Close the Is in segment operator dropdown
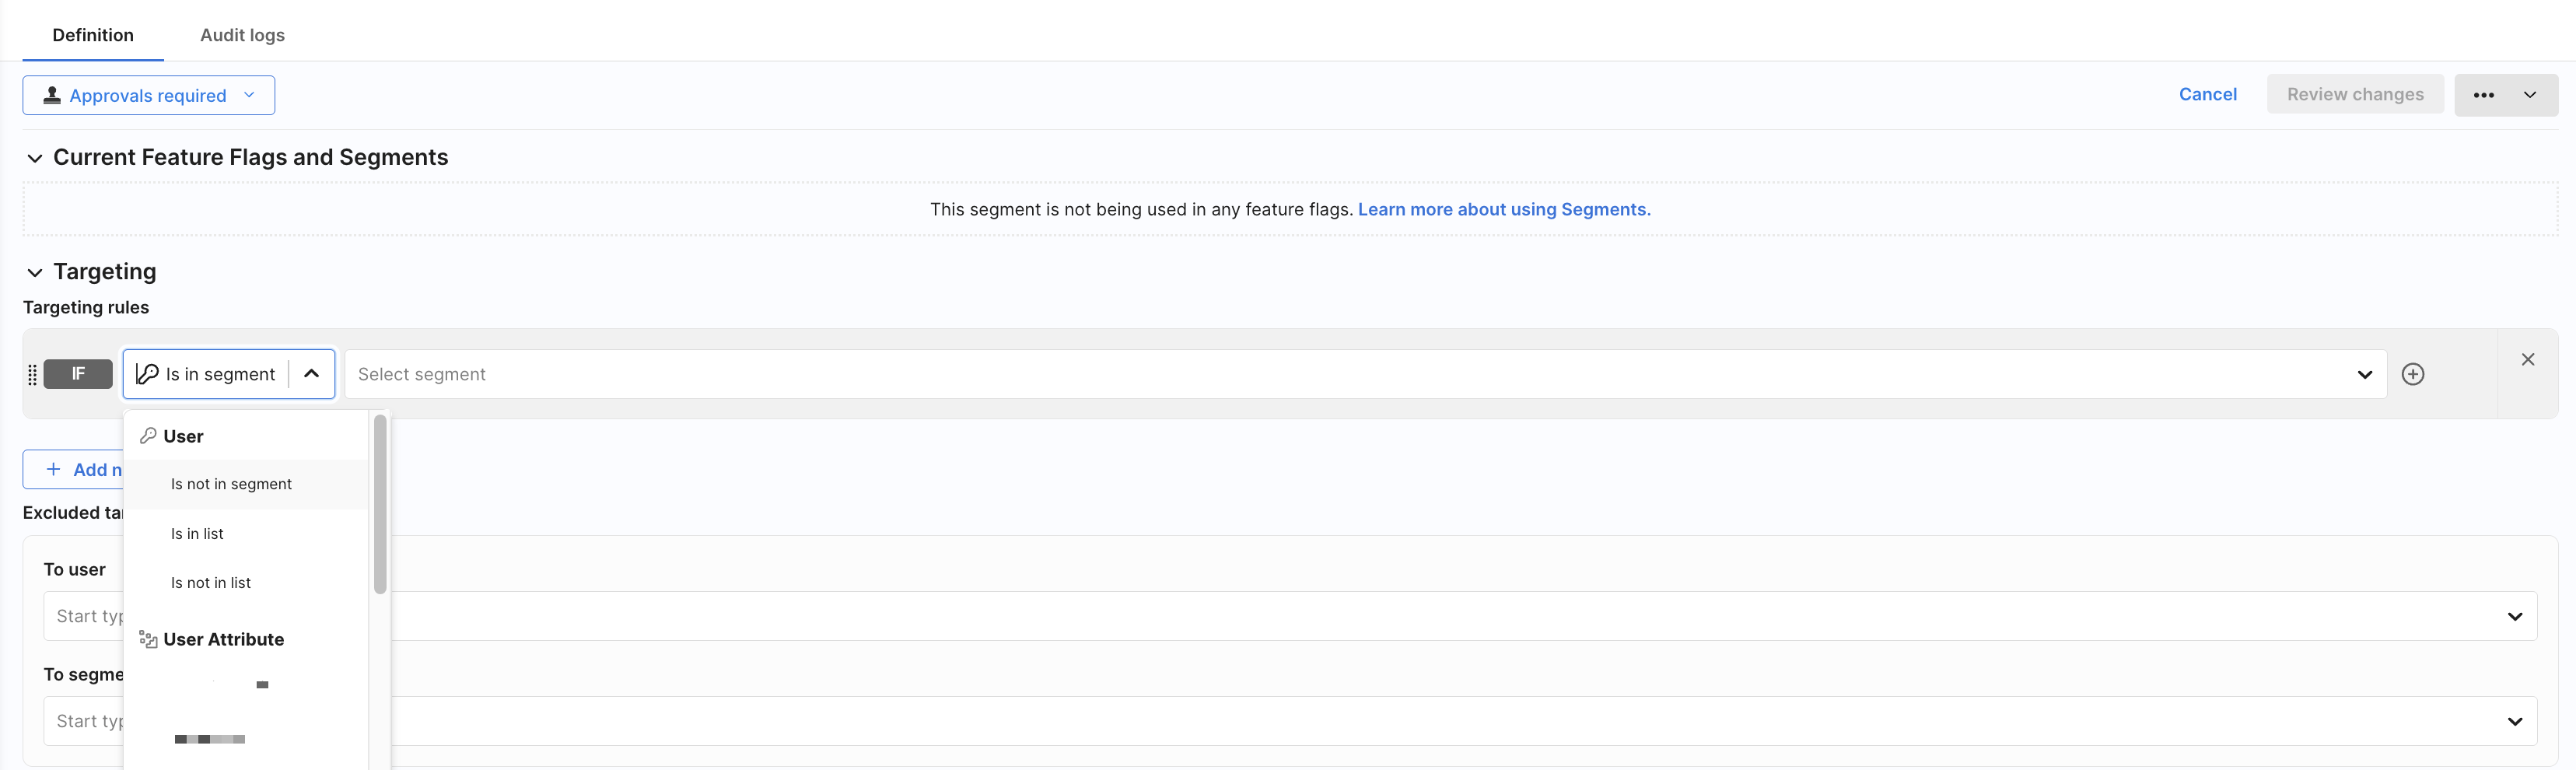Image resolution: width=2576 pixels, height=770 pixels. 311,374
